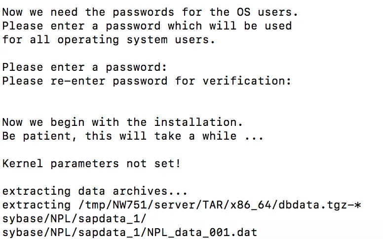Click the "Be patient, this will take a while" line
This screenshot has width=383, height=239.
coord(133,136)
